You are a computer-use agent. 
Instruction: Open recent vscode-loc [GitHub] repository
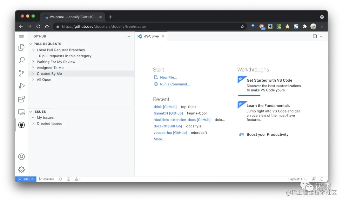pyautogui.click(x=170, y=133)
